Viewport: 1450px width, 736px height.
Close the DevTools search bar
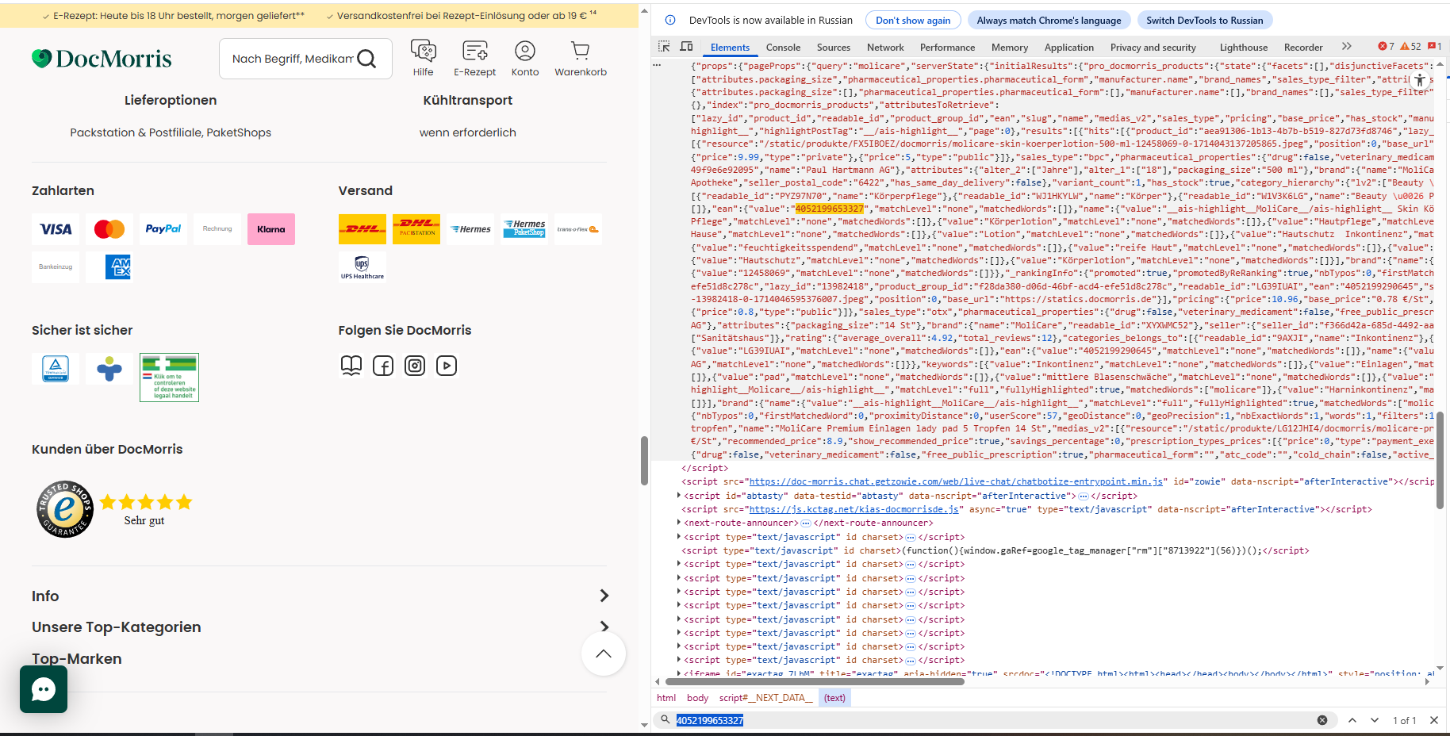coord(1434,720)
